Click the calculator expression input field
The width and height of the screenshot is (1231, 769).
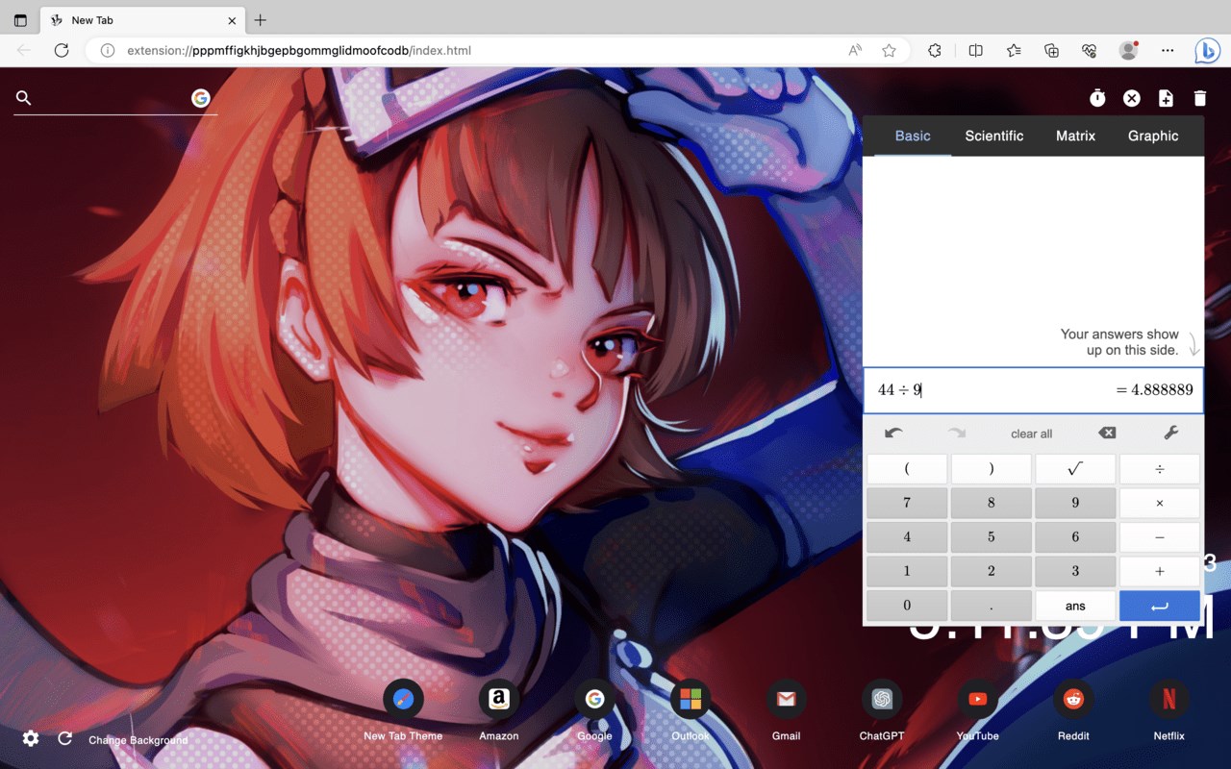click(x=1033, y=390)
